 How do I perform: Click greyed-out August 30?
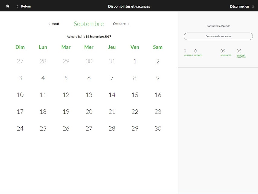[x=89, y=61]
